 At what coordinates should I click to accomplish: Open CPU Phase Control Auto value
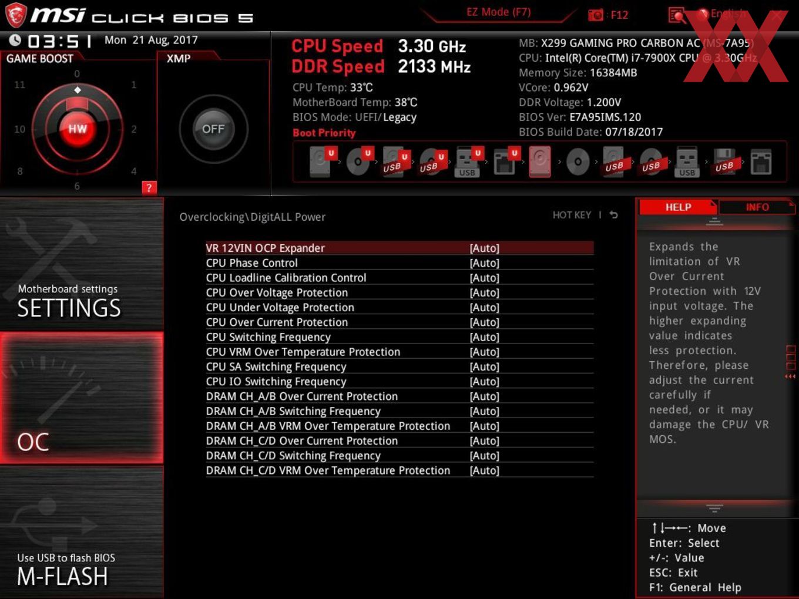pos(484,263)
